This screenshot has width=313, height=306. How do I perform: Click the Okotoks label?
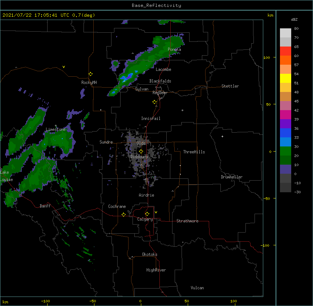(150, 254)
